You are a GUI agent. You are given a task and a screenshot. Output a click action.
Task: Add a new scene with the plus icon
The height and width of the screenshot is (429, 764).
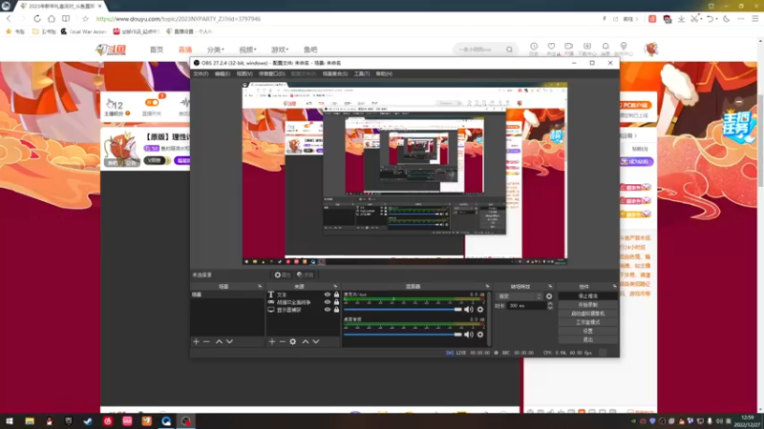(197, 341)
